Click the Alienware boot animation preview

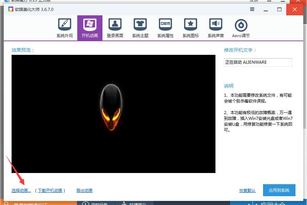click(x=113, y=114)
